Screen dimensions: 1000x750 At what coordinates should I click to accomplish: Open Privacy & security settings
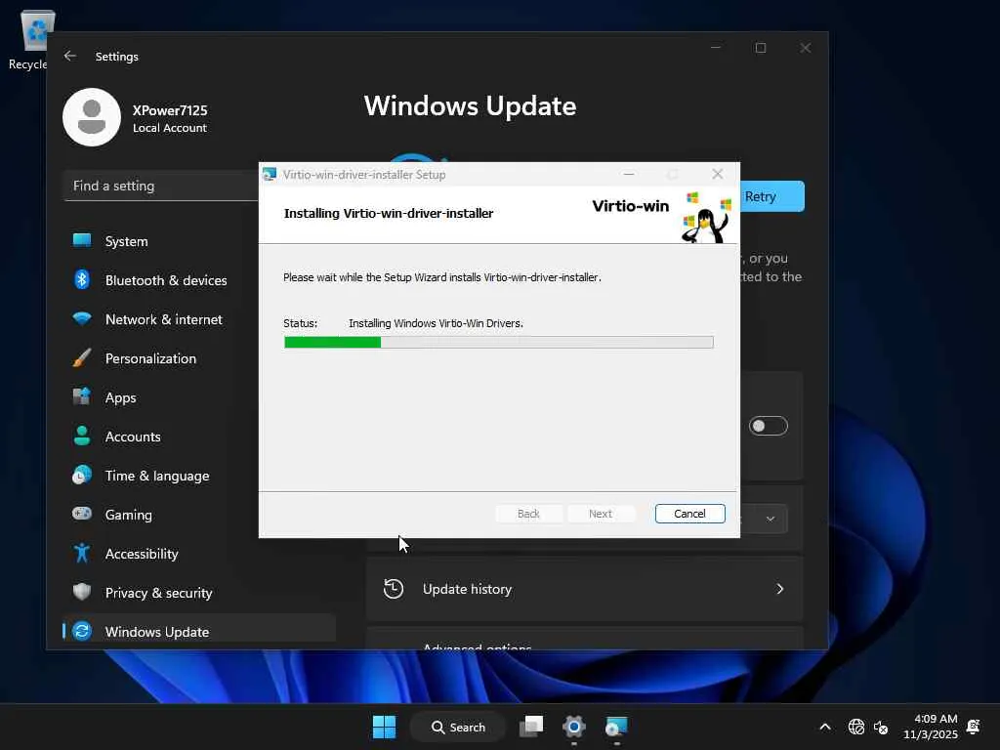point(199,593)
